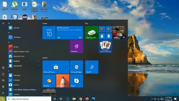Image resolution: width=179 pixels, height=101 pixels.
Task: Open the Action Center notifications icon
Action: 175,99
